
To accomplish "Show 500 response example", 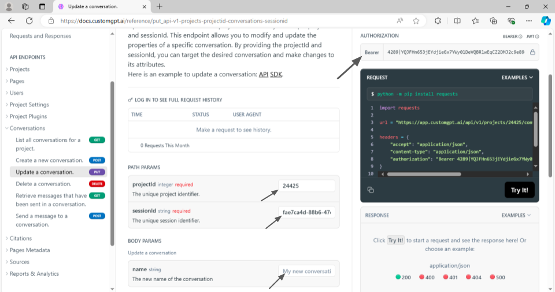I will click(497, 278).
